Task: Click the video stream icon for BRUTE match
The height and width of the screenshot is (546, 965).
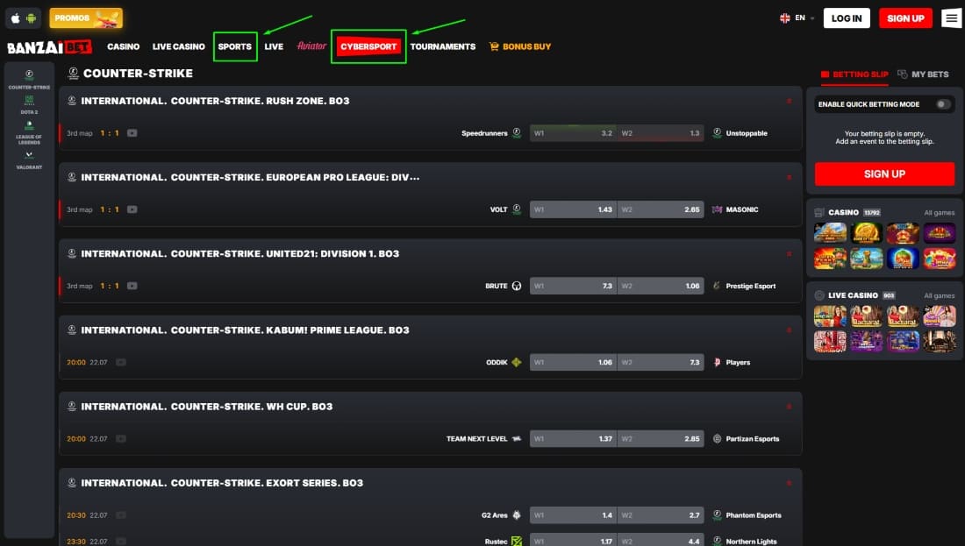Action: 132,286
